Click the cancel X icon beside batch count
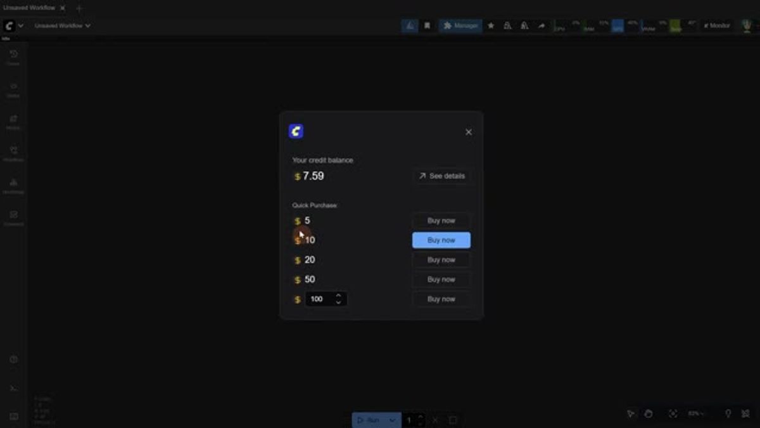Viewport: 760px width, 428px height. tap(435, 420)
